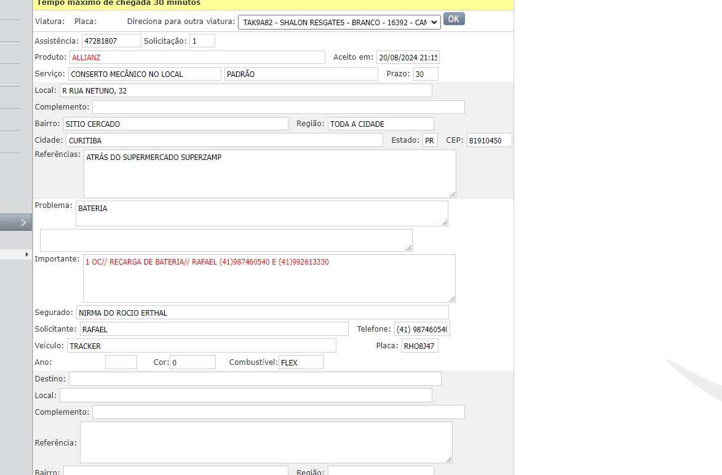This screenshot has width=722, height=475.
Task: Click the Direciona para outra viatura label
Action: (181, 21)
